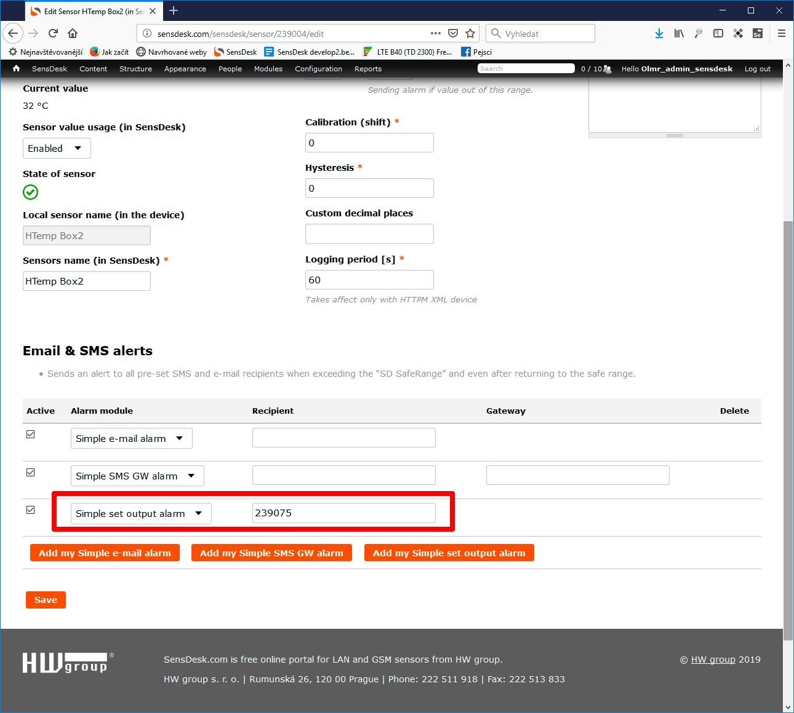This screenshot has height=713, width=794.
Task: Open the Firefox hamburger menu
Action: click(x=782, y=33)
